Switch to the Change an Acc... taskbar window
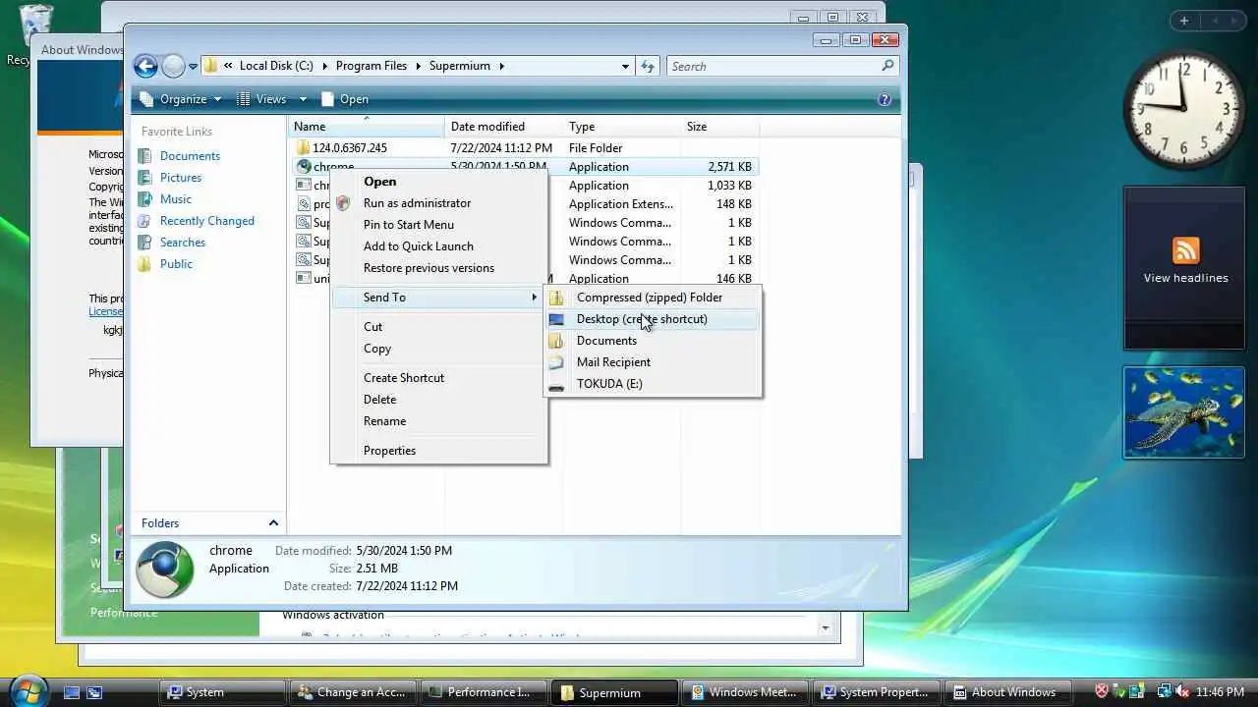 tap(354, 692)
